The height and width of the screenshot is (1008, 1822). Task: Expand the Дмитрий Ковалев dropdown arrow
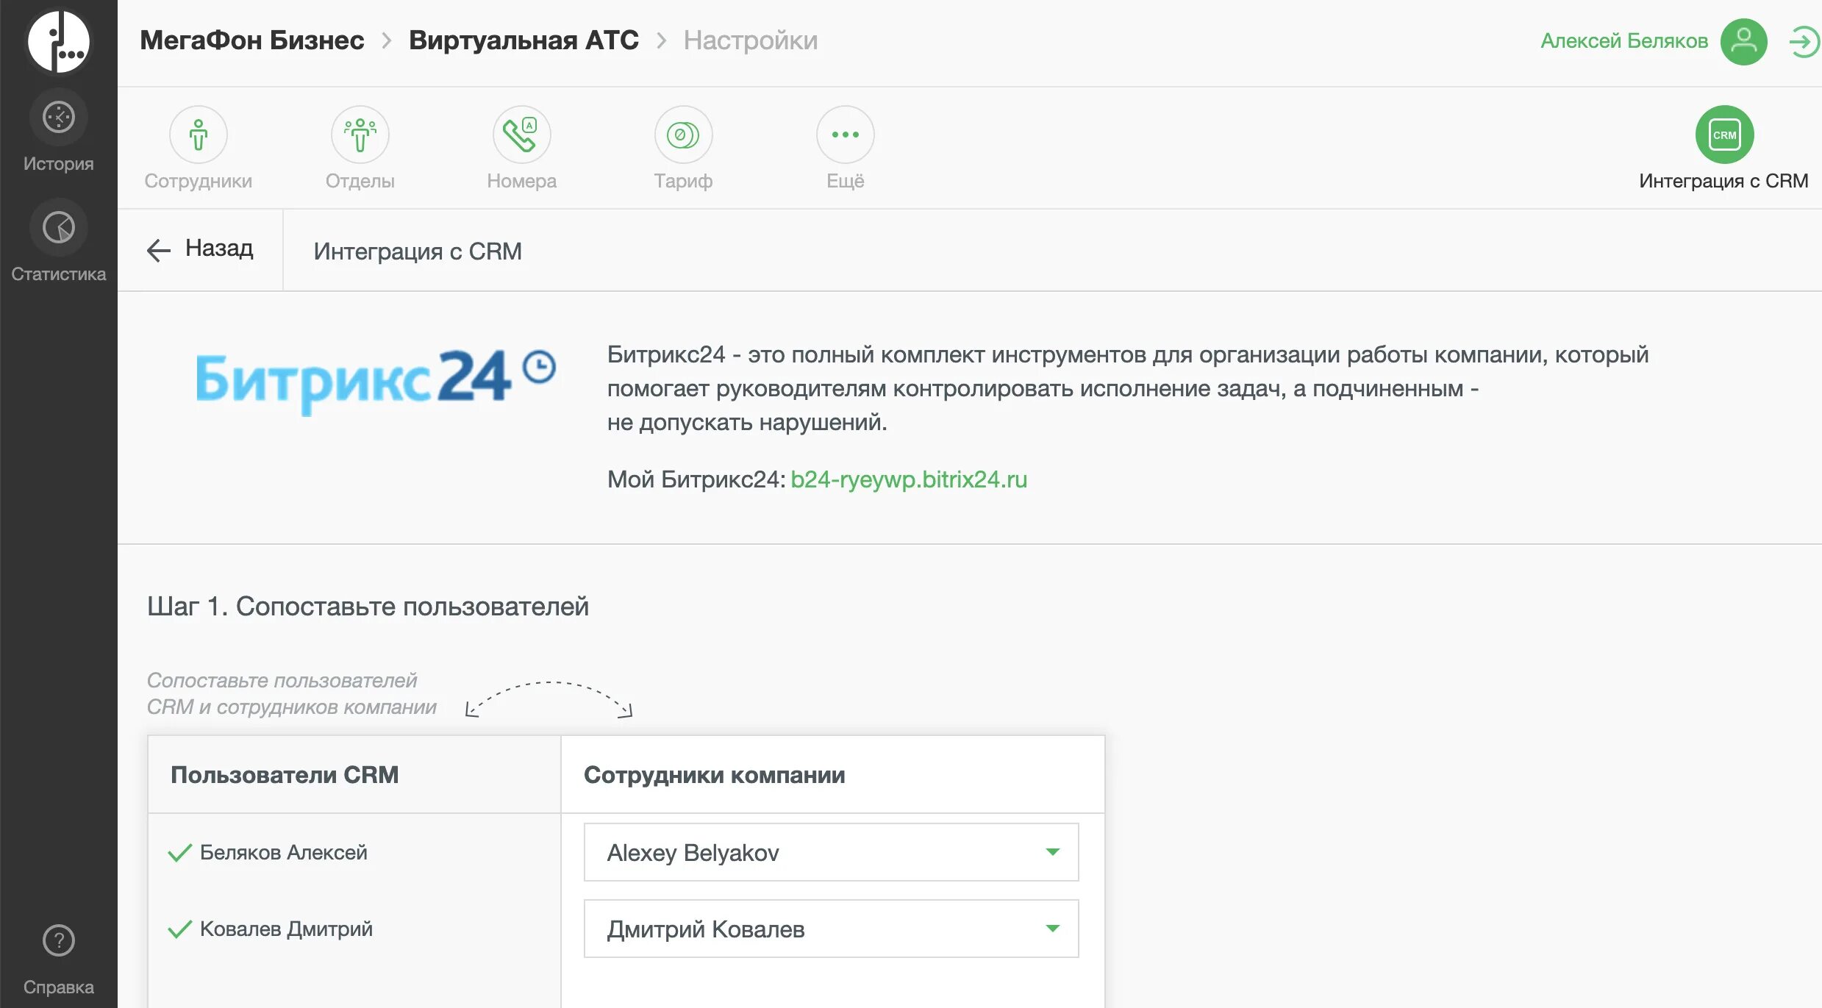tap(1053, 929)
